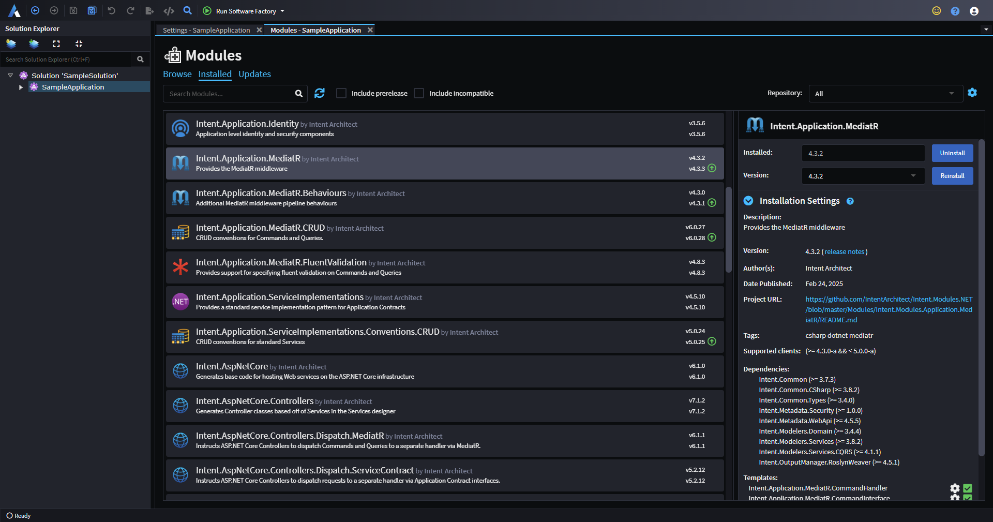The width and height of the screenshot is (993, 522).
Task: Select Intent.Application.MediatR.FluentValidation module
Action: click(x=445, y=267)
